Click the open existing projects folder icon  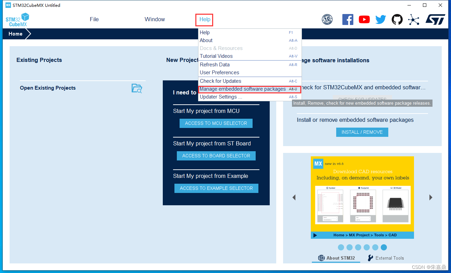click(137, 88)
